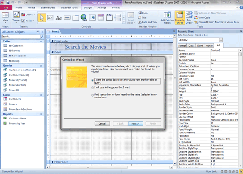Viewport: 243px width, 174px height.
Task: Click View Code in Tools group
Action: 202,18
